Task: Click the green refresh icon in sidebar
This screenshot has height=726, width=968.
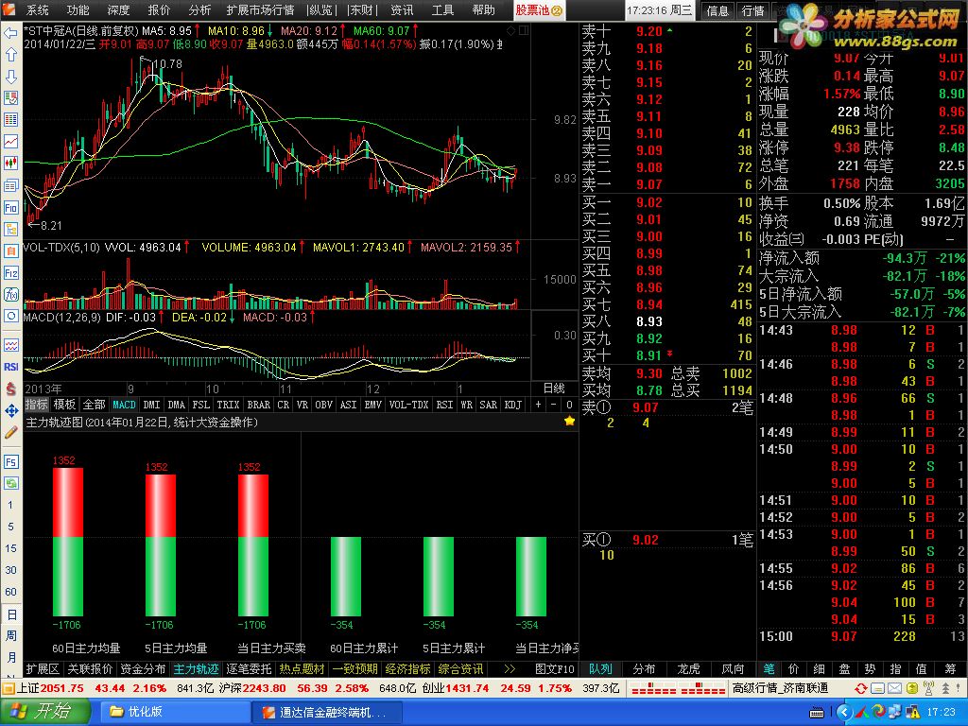Action: coord(10,483)
